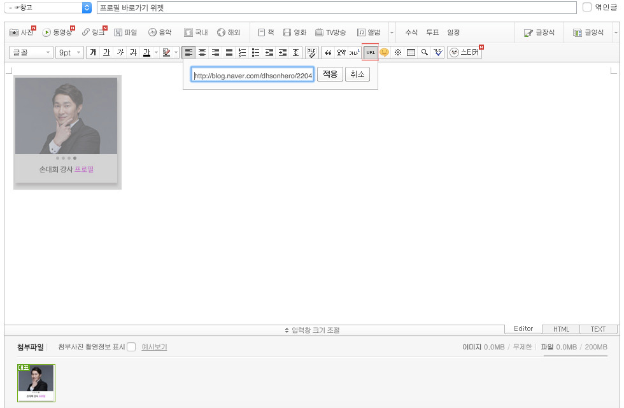
Task: Center align the text
Action: [x=202, y=52]
